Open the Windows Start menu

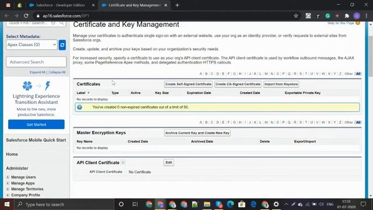(7, 204)
